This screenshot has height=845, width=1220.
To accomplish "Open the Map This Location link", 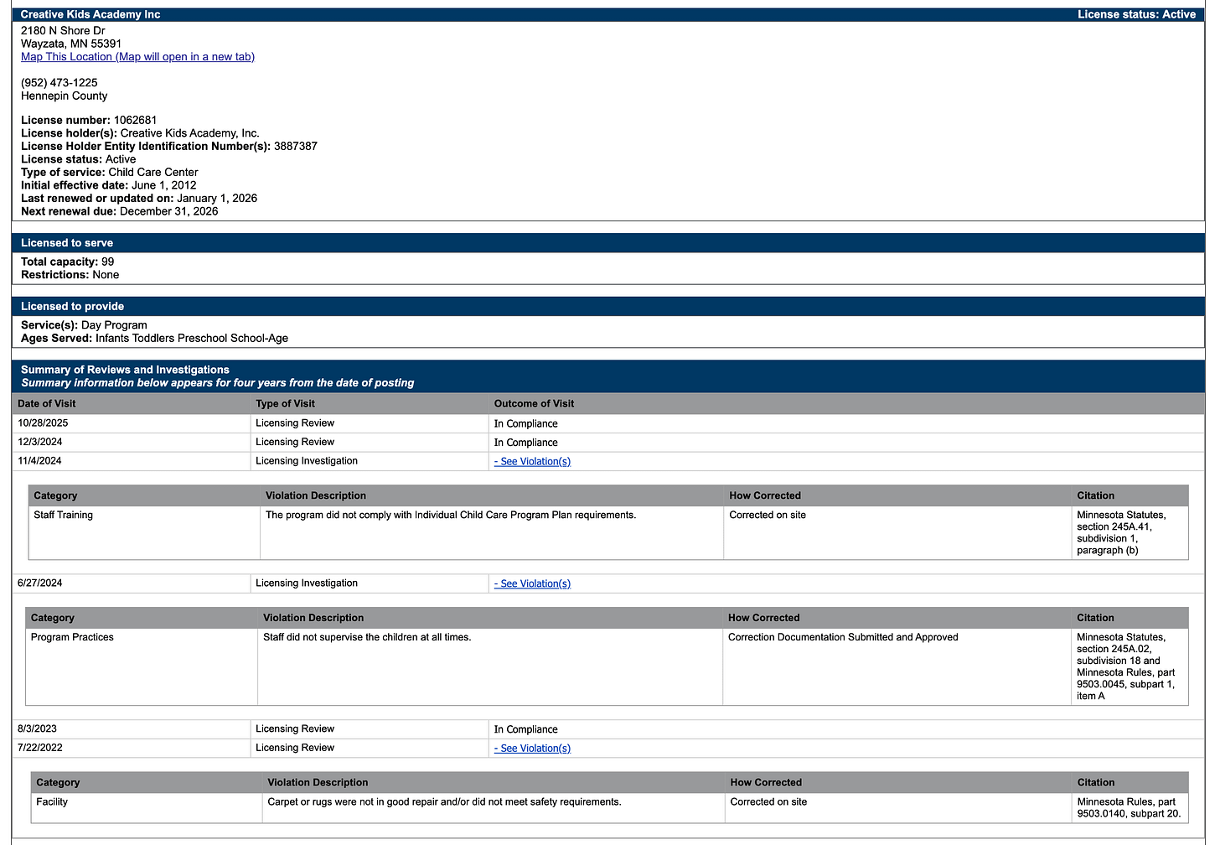I will [137, 57].
